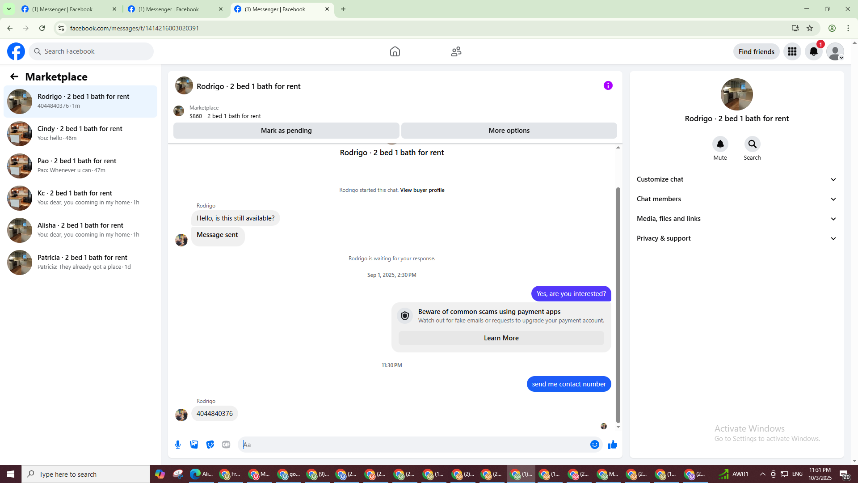Viewport: 858px width, 483px height.
Task: Attach a photo with the image icon
Action: pos(194,445)
